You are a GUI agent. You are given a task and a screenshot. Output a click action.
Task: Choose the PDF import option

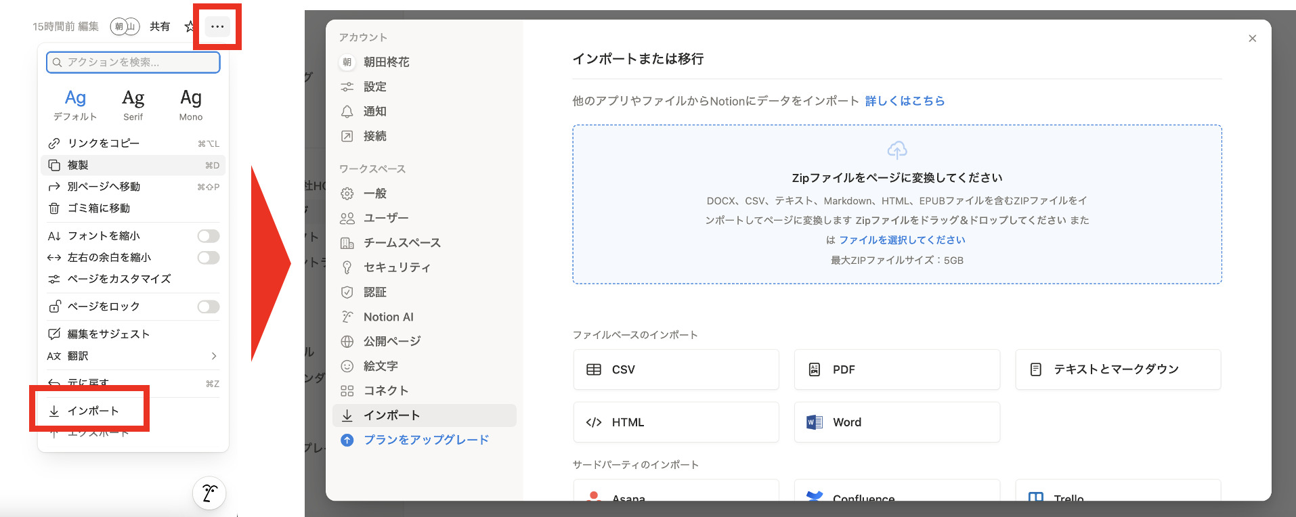[x=897, y=369]
